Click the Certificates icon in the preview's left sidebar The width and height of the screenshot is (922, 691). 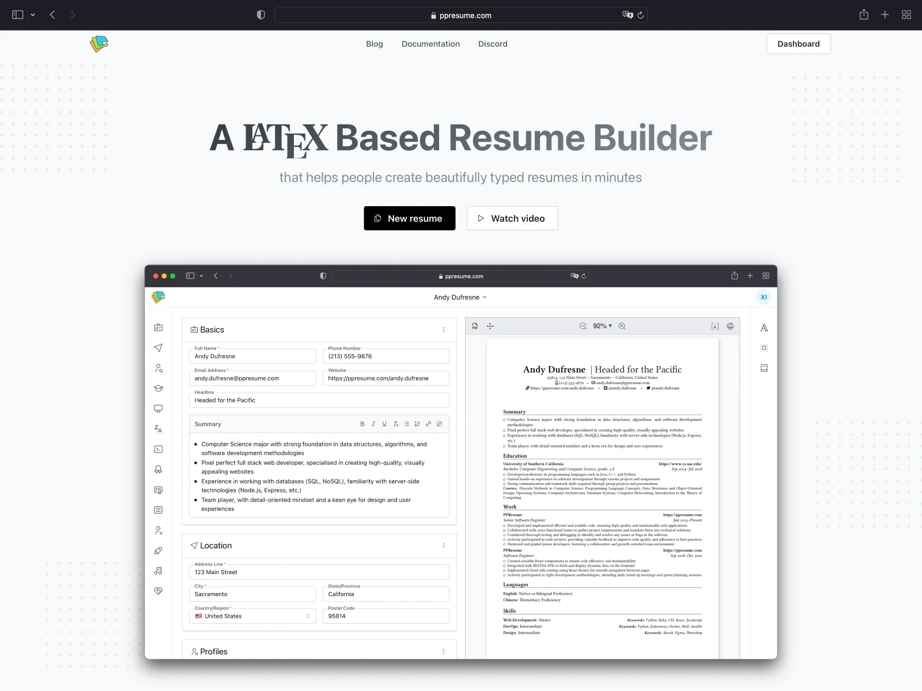(158, 490)
